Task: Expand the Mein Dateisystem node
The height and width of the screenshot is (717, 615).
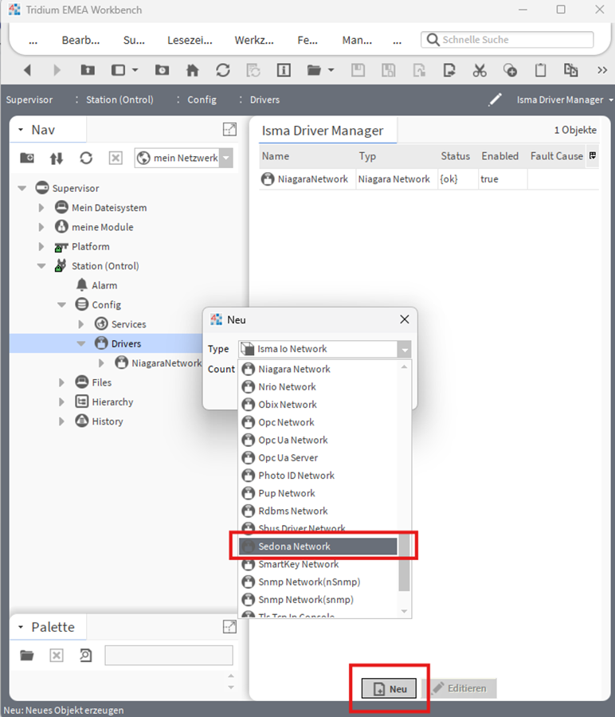Action: coord(41,208)
